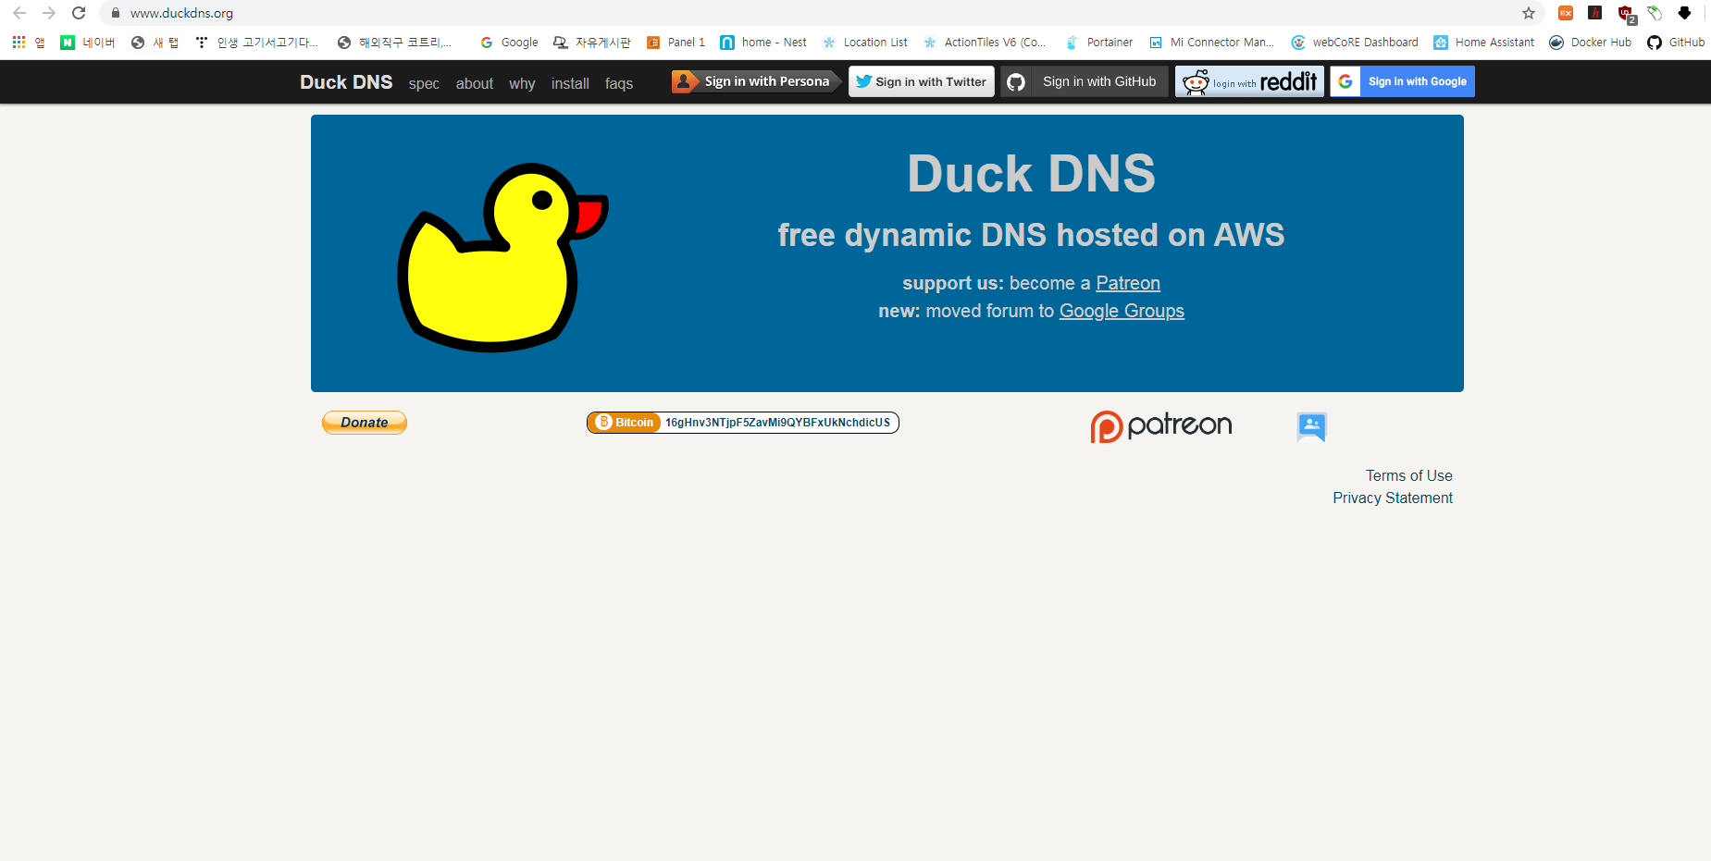Sign in with Persona
Viewport: 1711px width, 861px height.
click(756, 81)
